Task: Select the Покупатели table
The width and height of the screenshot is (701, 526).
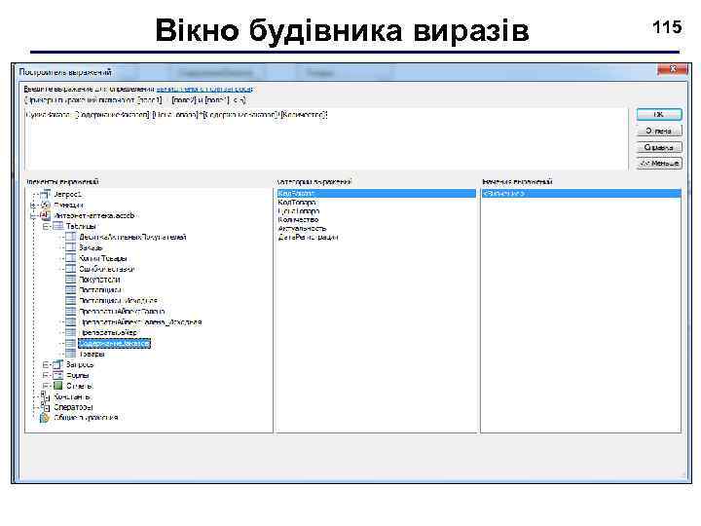Action: [x=99, y=280]
